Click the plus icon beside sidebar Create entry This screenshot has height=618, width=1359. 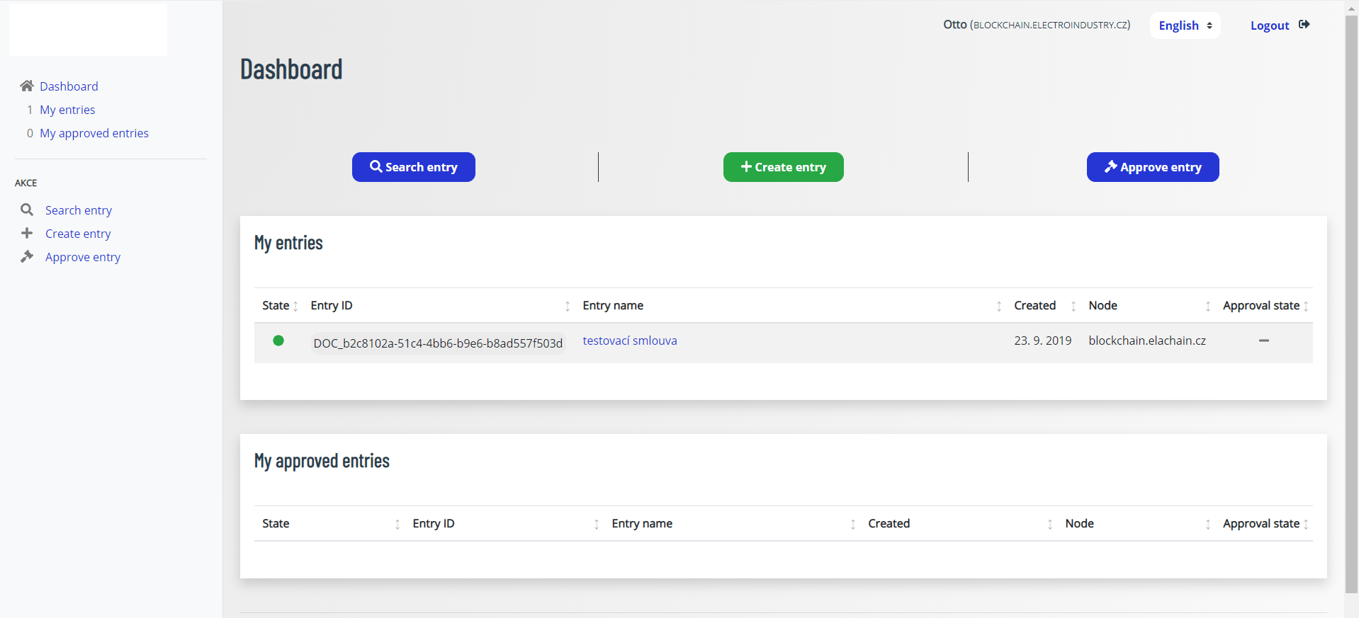pos(27,233)
